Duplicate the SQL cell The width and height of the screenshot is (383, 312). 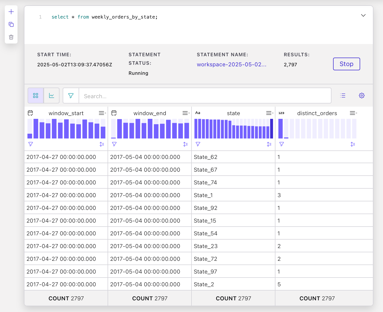(11, 24)
